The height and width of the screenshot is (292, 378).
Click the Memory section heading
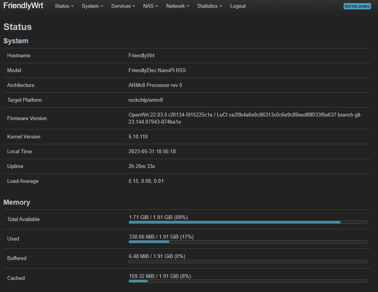click(17, 202)
